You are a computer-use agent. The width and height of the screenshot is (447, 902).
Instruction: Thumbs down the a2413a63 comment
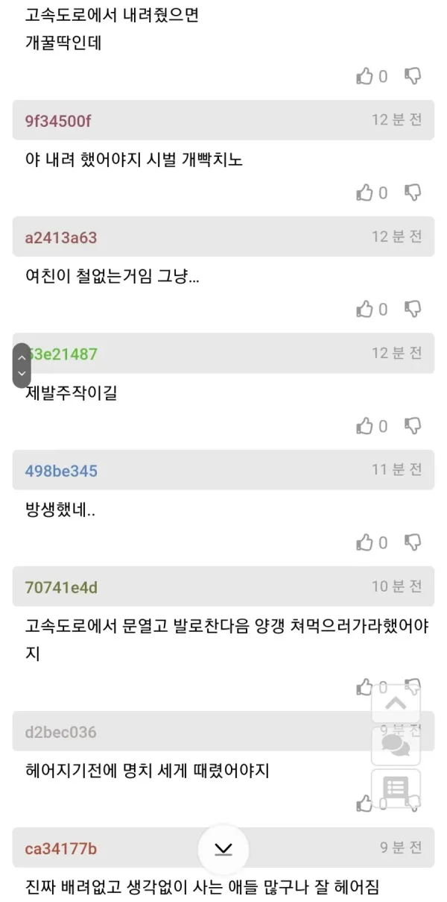tap(412, 309)
